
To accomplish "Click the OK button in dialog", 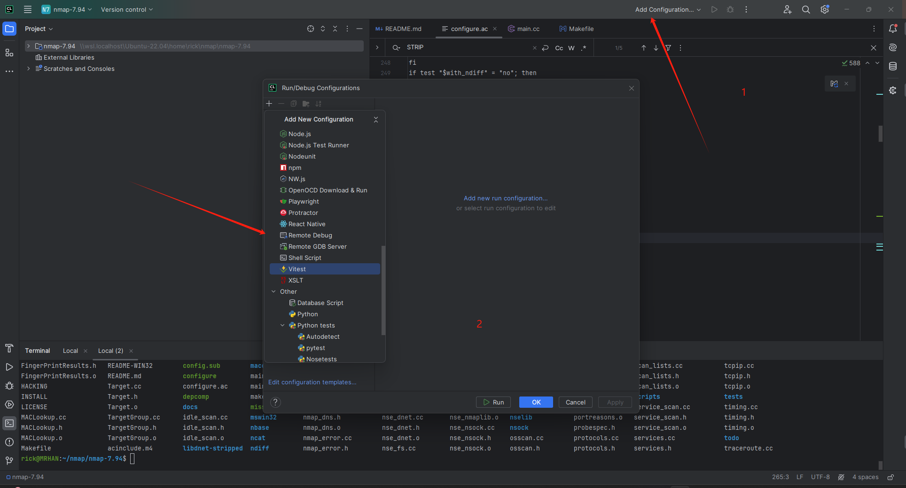I will point(536,402).
